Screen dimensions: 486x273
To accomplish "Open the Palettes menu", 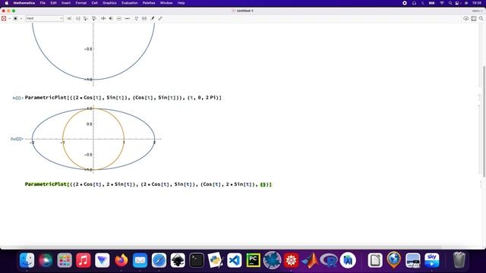I will [x=149, y=3].
